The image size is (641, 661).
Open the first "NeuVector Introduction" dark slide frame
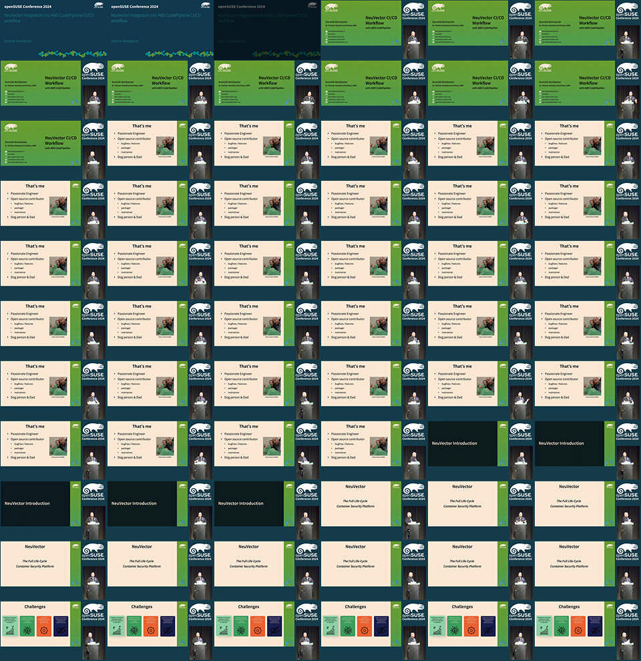(x=481, y=450)
